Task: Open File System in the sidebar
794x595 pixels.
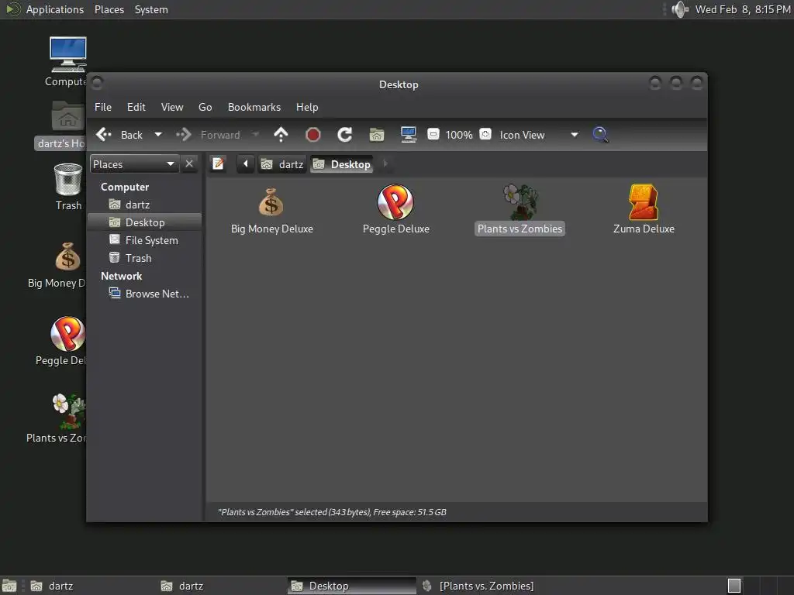Action: pyautogui.click(x=144, y=240)
